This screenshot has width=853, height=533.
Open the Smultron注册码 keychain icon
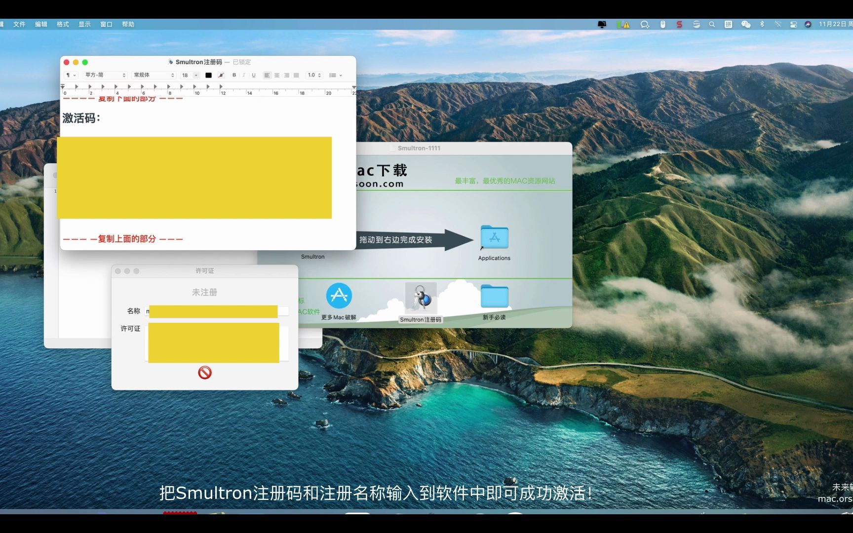coord(421,299)
